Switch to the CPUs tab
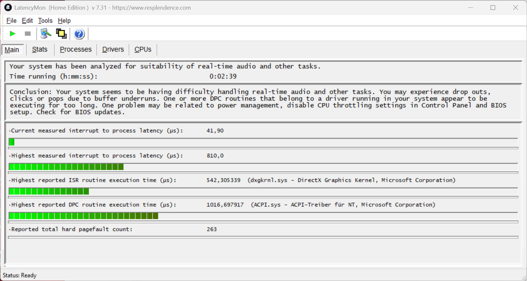Viewport: 527px width, 281px height. (143, 49)
